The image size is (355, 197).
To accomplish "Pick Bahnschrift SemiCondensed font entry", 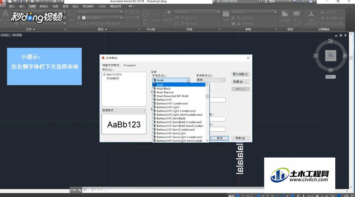I will coord(179,129).
